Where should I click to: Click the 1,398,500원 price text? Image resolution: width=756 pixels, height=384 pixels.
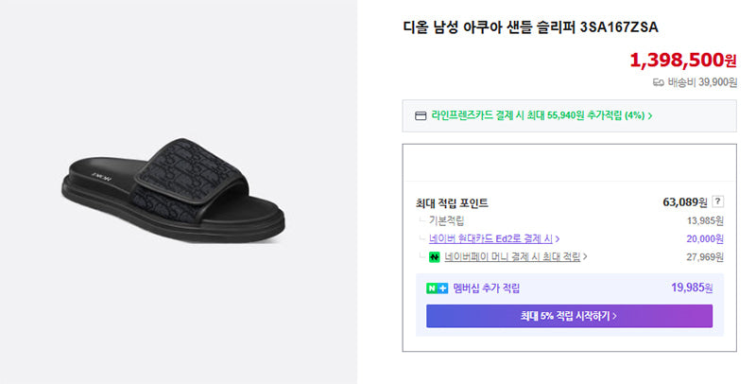(682, 60)
